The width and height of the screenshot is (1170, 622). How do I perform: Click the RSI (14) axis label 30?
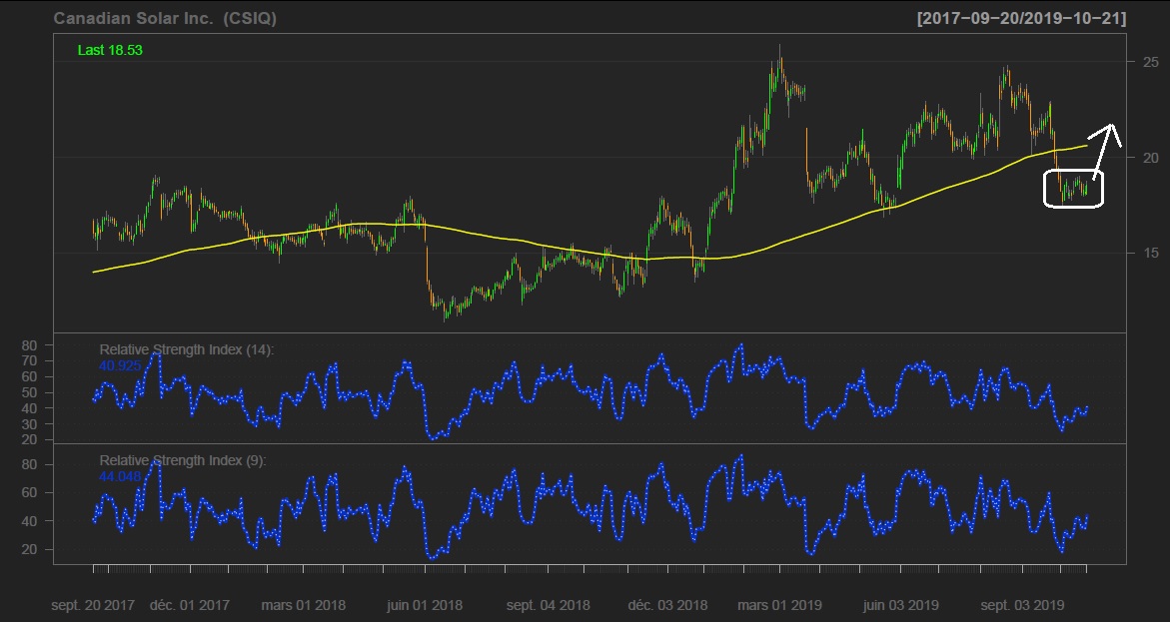pos(29,423)
